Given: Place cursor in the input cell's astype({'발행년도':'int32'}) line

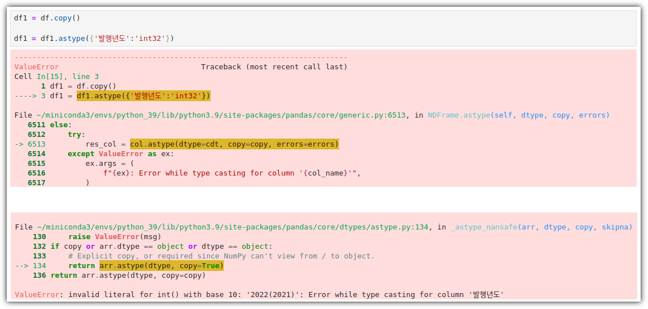Looking at the screenshot, I should [x=94, y=39].
